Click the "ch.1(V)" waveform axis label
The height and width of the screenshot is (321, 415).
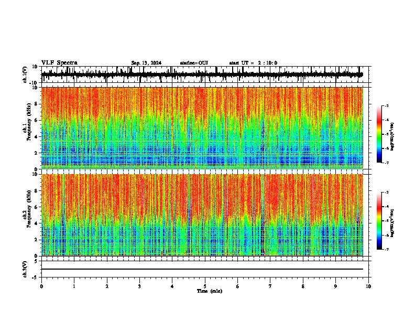[x=25, y=74]
